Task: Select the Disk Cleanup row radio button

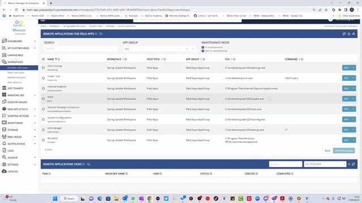Action: (x=43, y=68)
